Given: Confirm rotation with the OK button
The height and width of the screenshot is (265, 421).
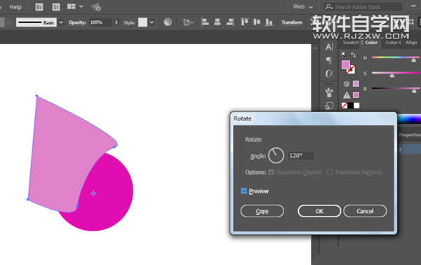Looking at the screenshot, I should click(319, 211).
